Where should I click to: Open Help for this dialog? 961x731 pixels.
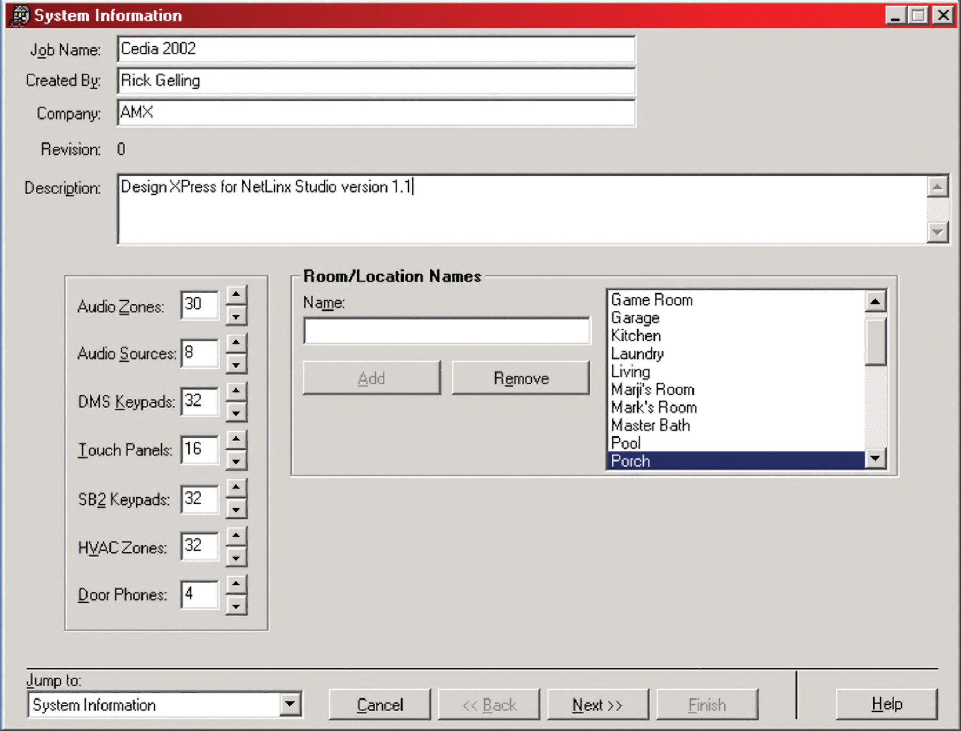point(887,704)
